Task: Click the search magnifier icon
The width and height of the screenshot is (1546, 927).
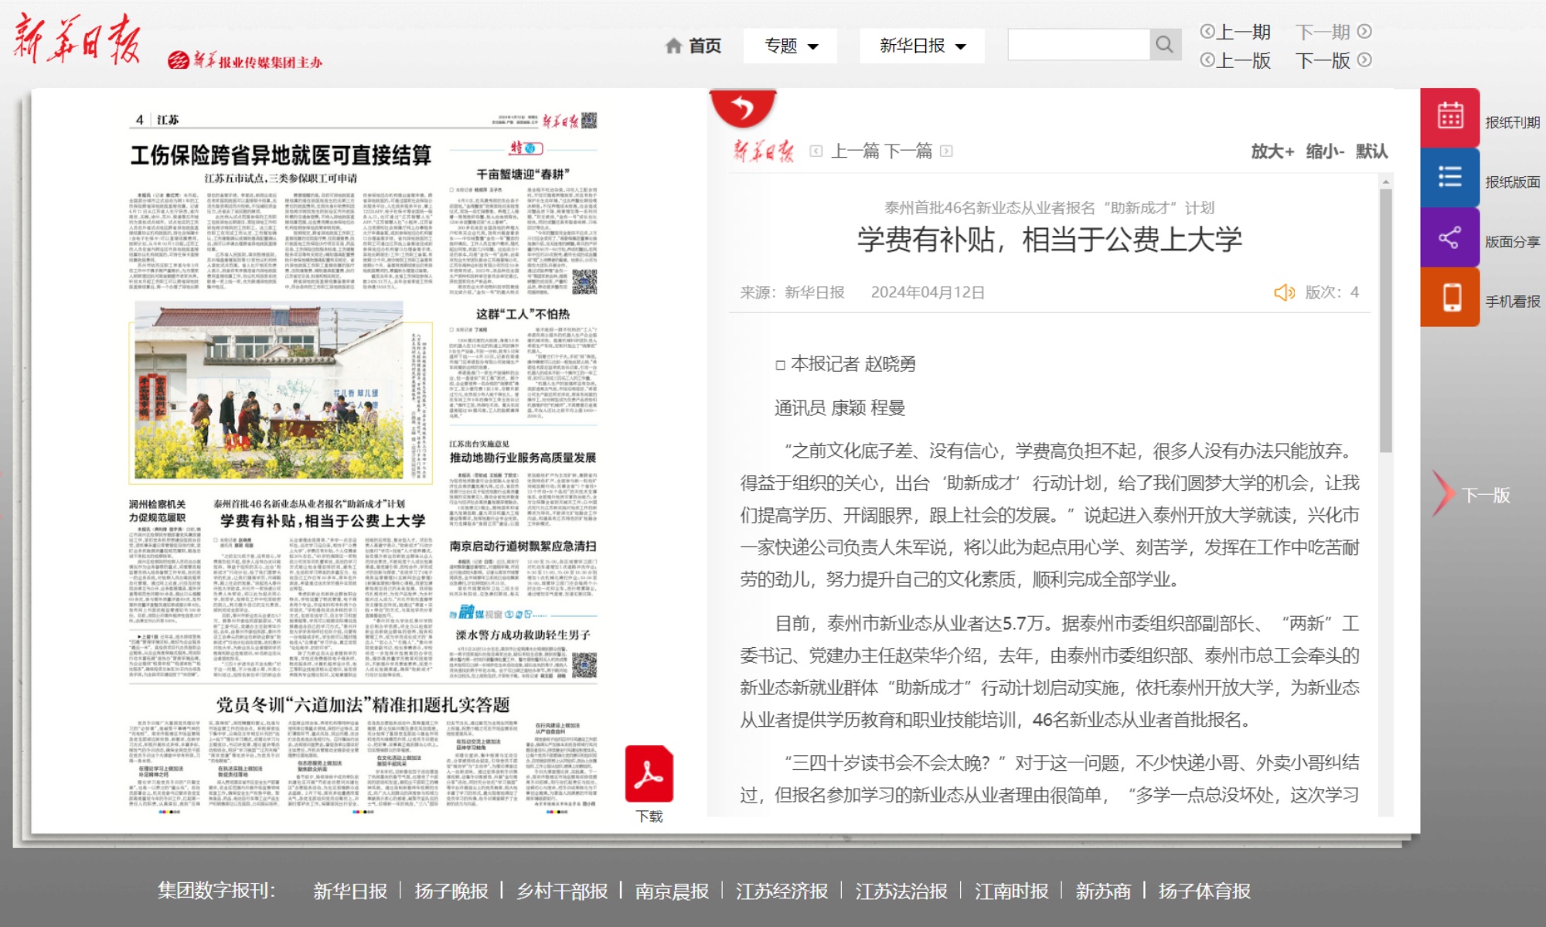Action: [1164, 45]
